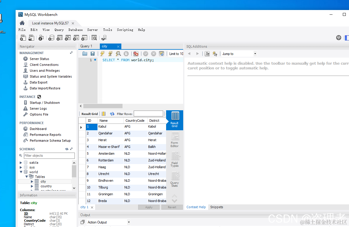
Task: Refresh schemas list icon
Action: point(67,149)
